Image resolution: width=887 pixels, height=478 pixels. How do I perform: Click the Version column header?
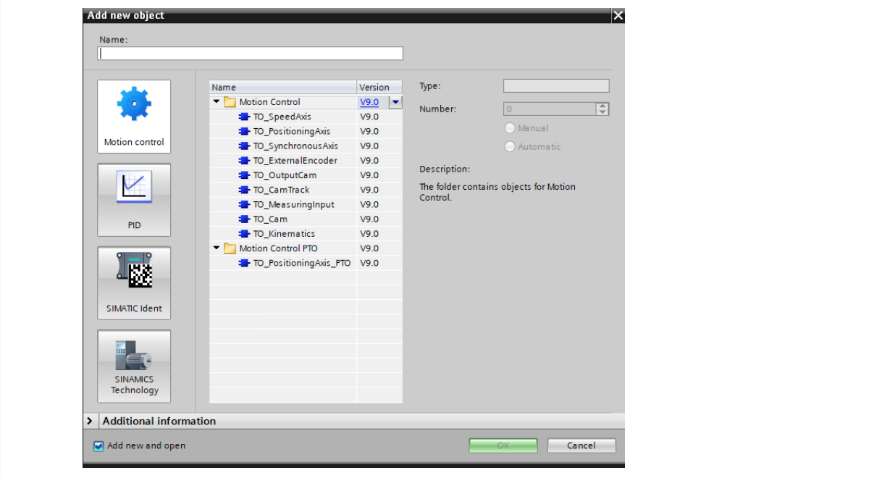point(379,87)
